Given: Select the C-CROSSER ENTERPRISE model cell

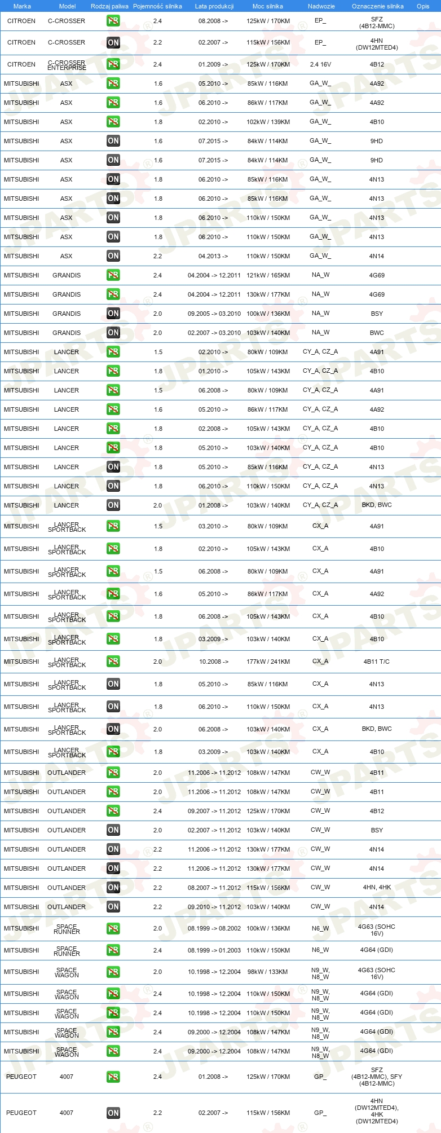Looking at the screenshot, I should [67, 65].
